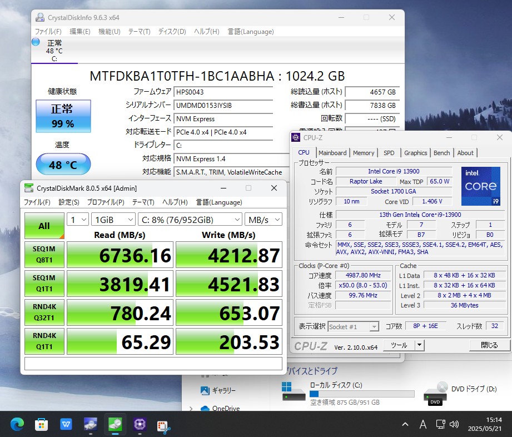Click the SEQ1M Q8T1 read result 6736.16

[x=120, y=255]
